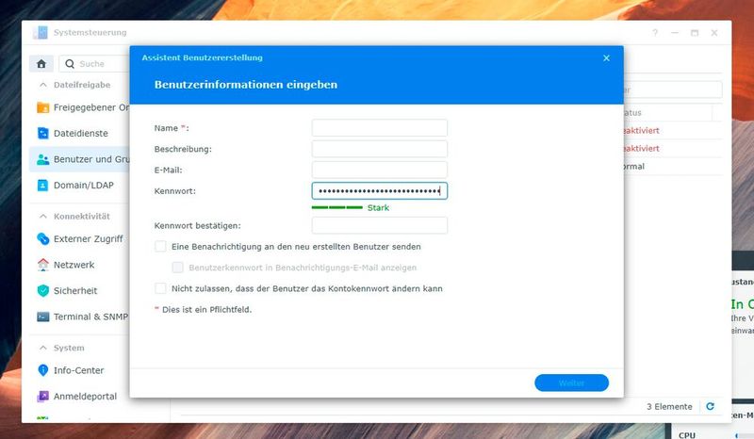Close the Assistent Benutzererstellung dialog
Screen dimensions: 754x439
pos(606,57)
